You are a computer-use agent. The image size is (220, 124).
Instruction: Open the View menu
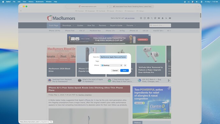tap(25, 2)
